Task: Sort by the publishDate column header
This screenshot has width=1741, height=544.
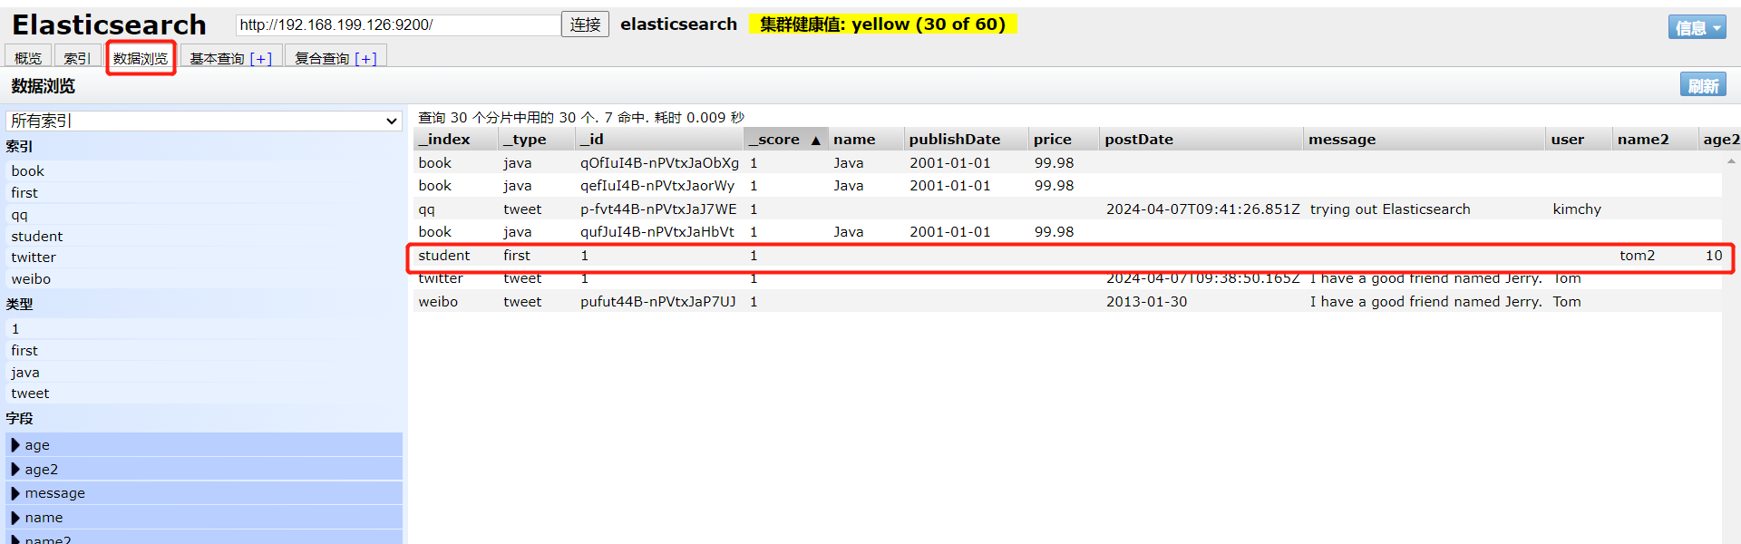Action: [955, 140]
